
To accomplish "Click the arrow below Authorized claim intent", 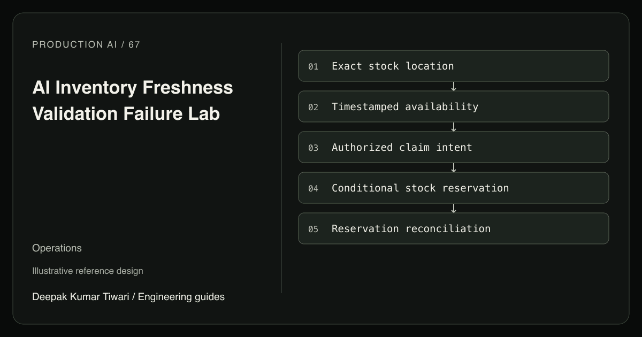I will 454,167.
